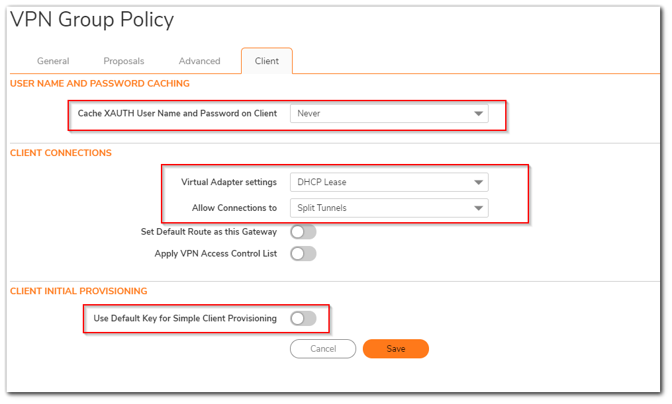Turn on Use Default Key for Simple Client Provisioning
The image size is (672, 404).
(x=303, y=319)
